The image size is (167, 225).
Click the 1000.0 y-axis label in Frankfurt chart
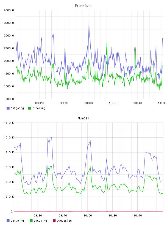coord(9,86)
